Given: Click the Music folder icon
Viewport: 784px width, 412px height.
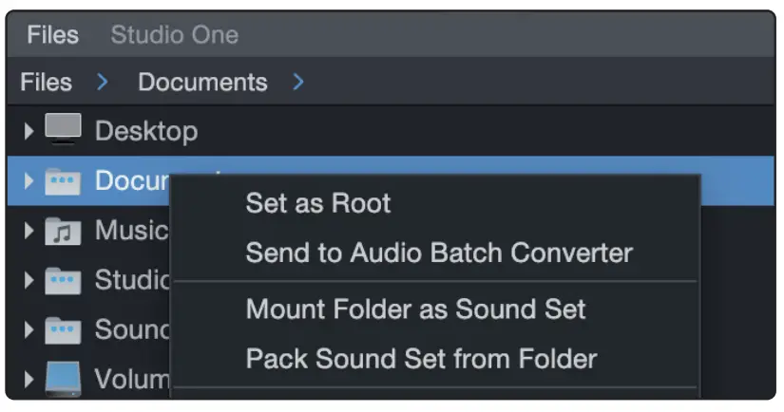Looking at the screenshot, I should (63, 232).
